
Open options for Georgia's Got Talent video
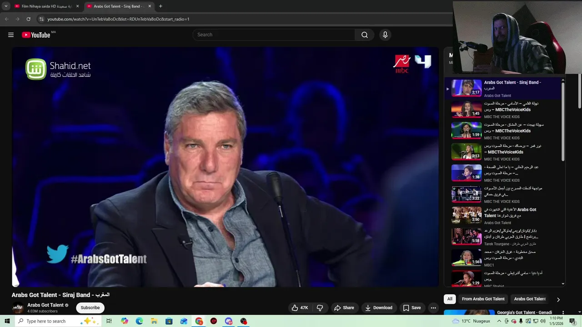[x=563, y=313]
